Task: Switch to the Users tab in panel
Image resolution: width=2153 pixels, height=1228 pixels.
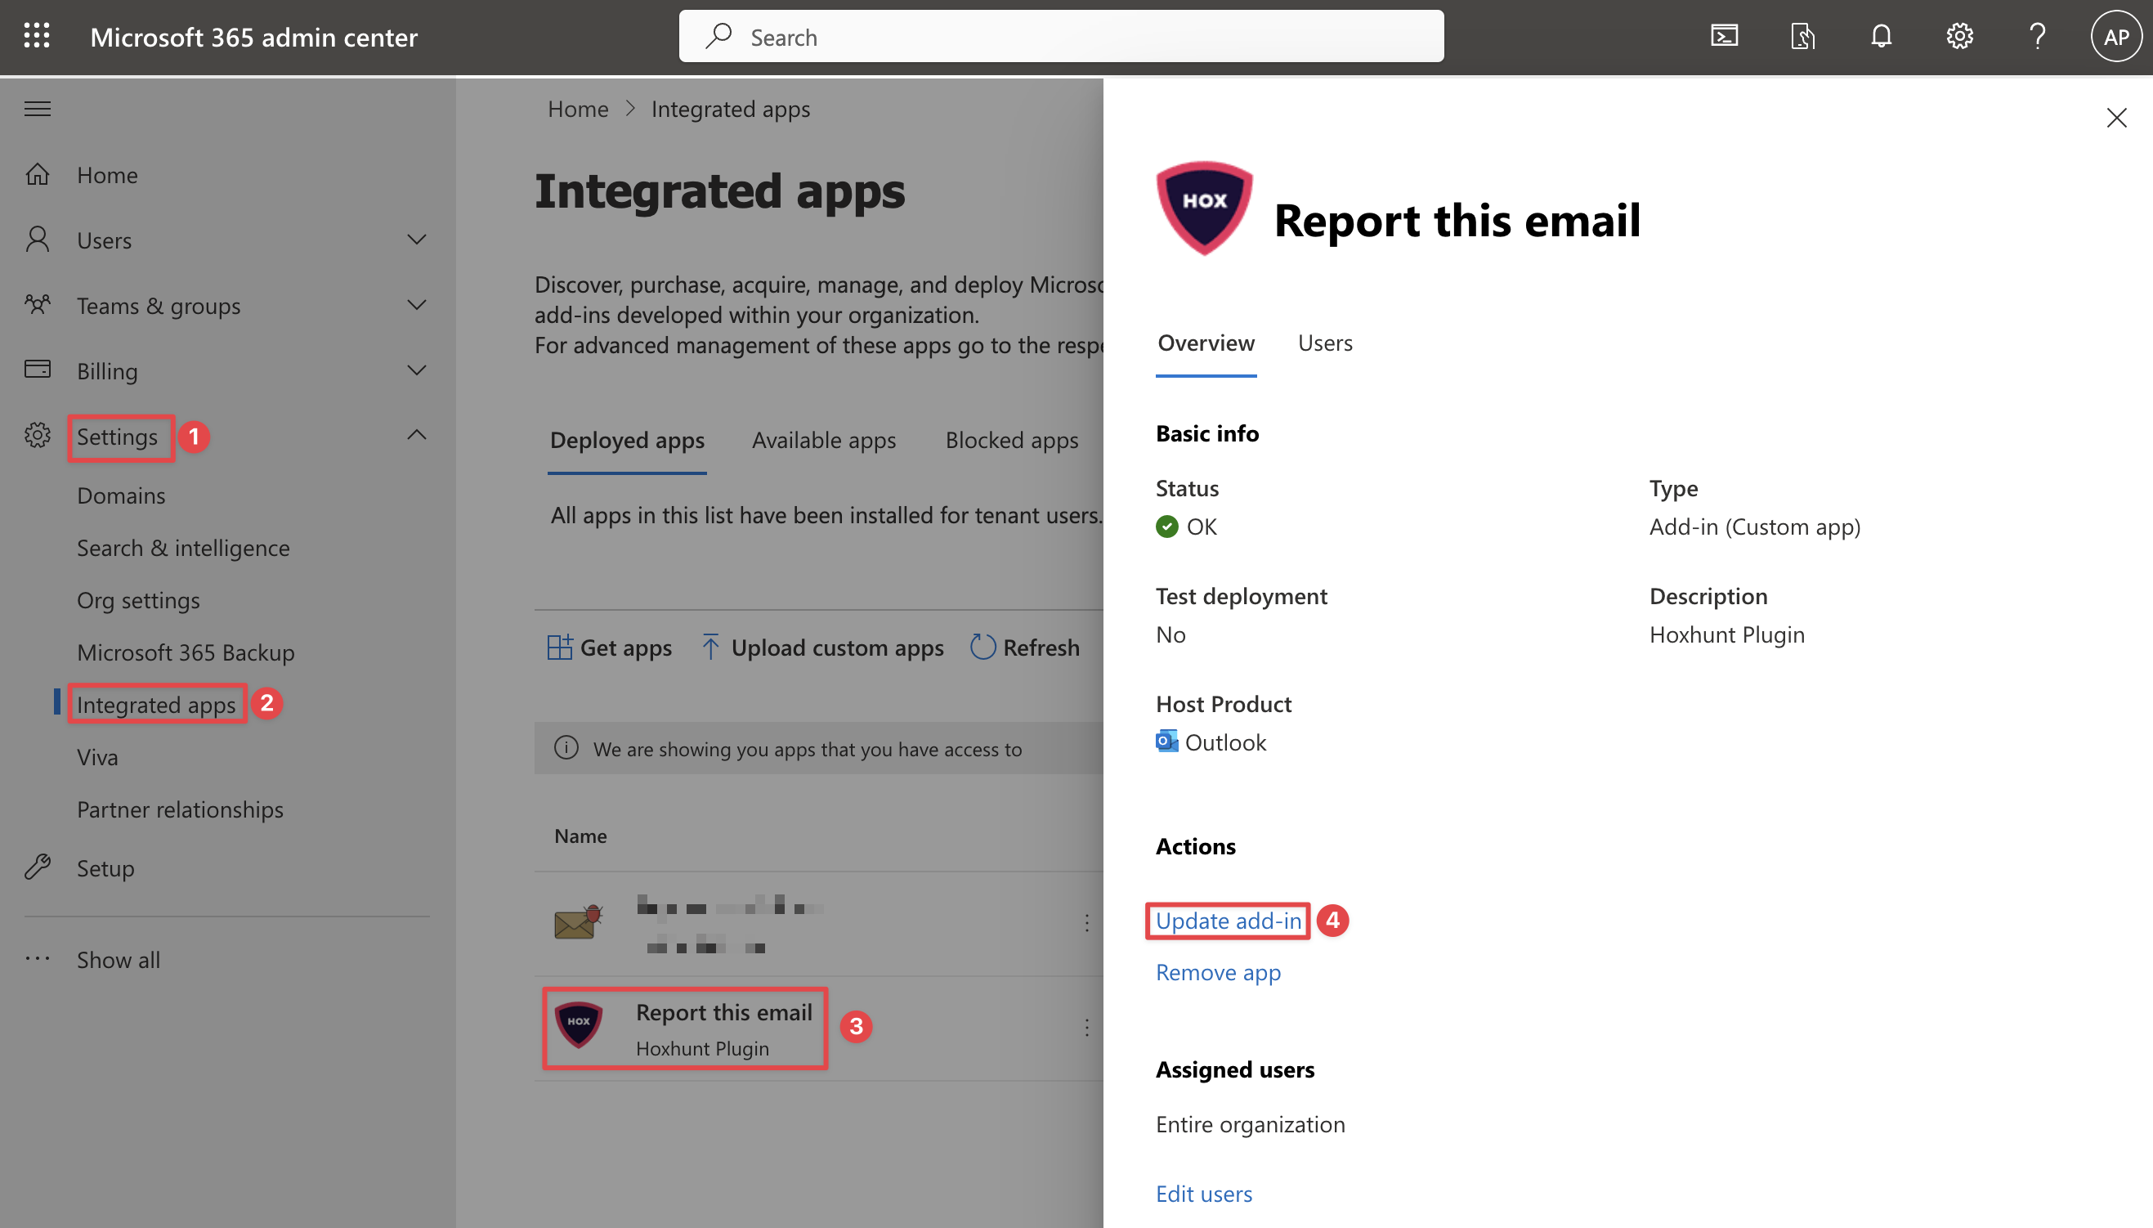Action: (1324, 343)
